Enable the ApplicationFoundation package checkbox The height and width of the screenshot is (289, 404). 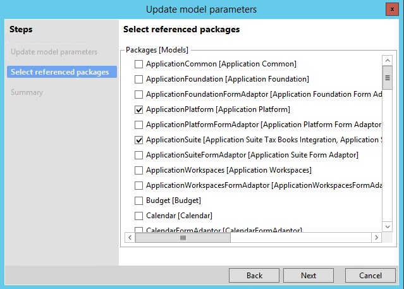pos(139,79)
